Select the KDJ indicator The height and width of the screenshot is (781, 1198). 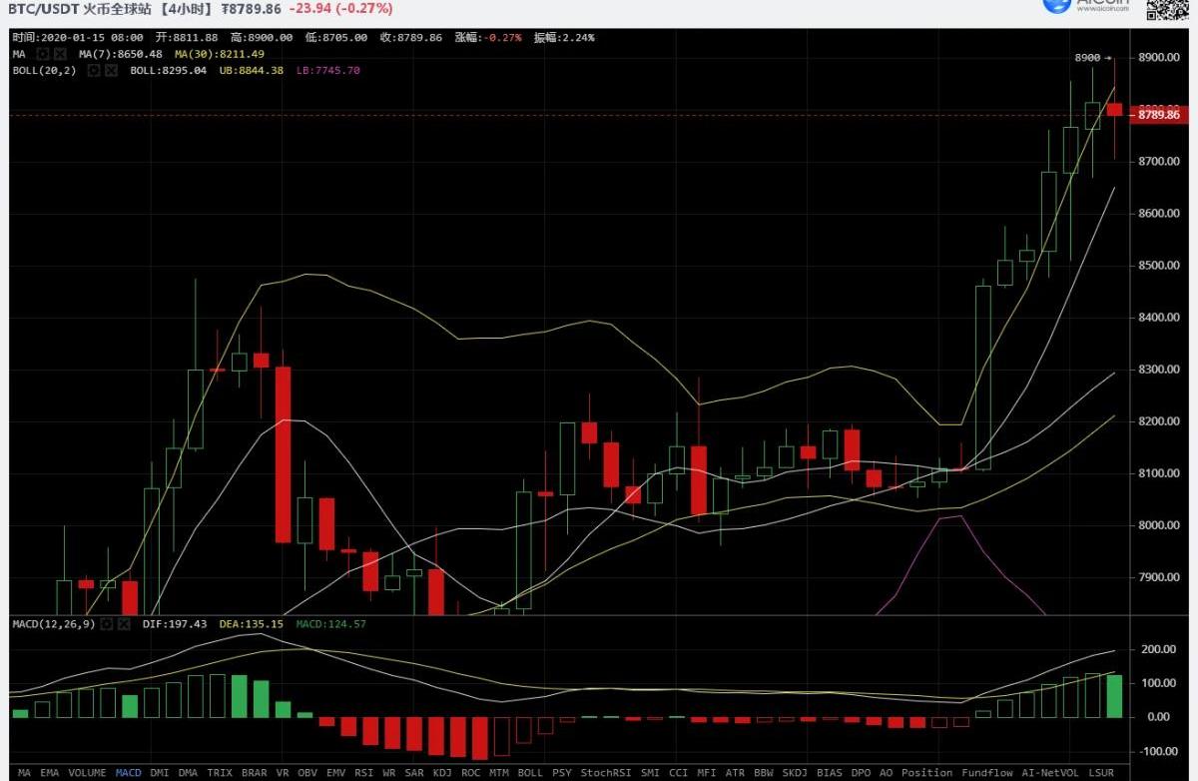click(x=441, y=773)
